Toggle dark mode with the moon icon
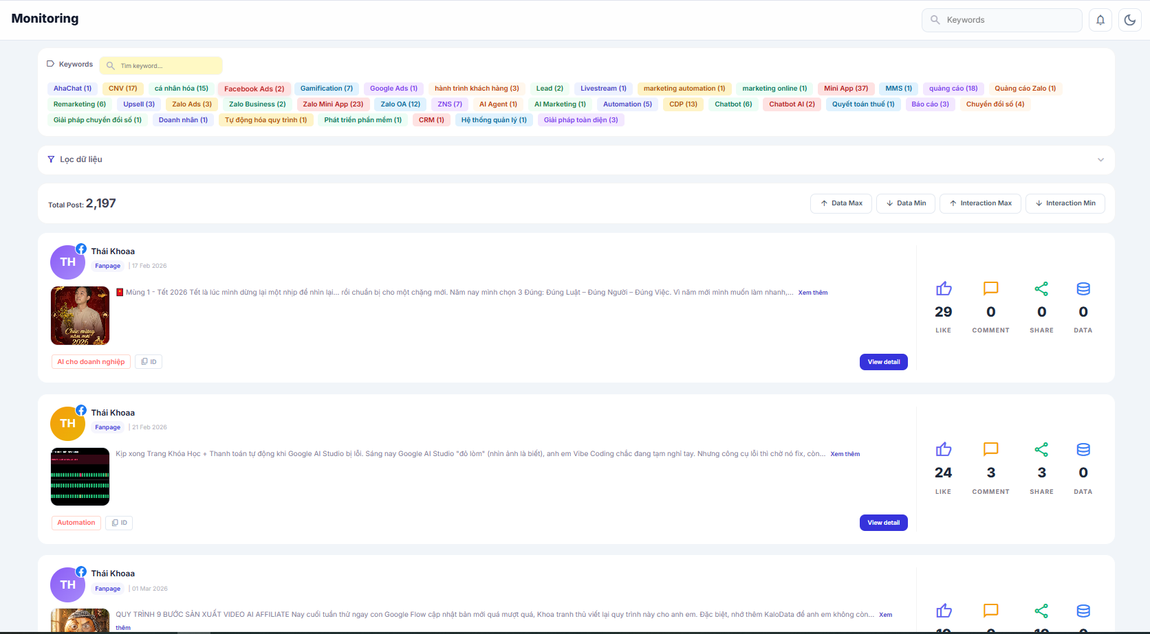 pyautogui.click(x=1130, y=20)
